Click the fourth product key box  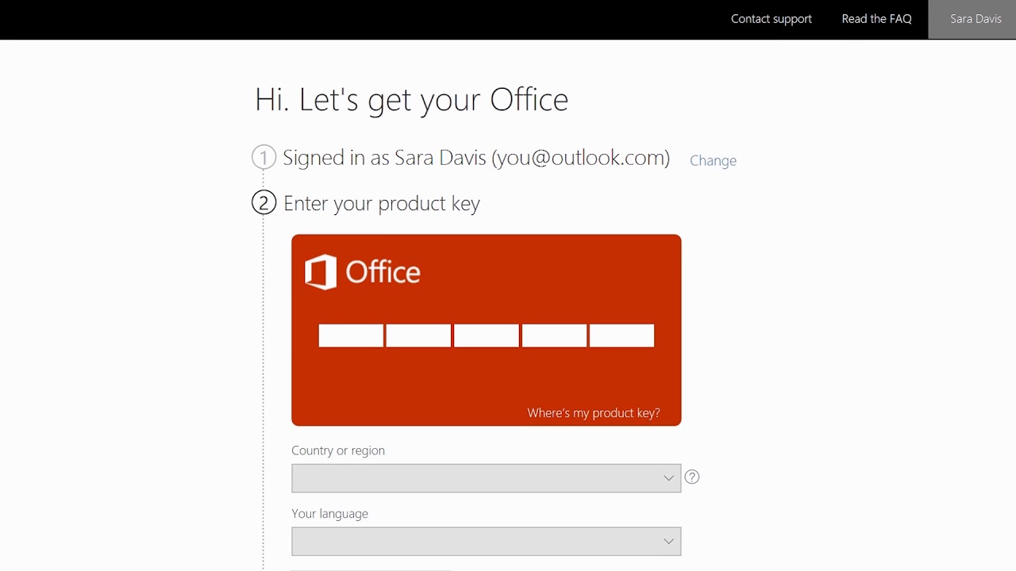tap(554, 335)
